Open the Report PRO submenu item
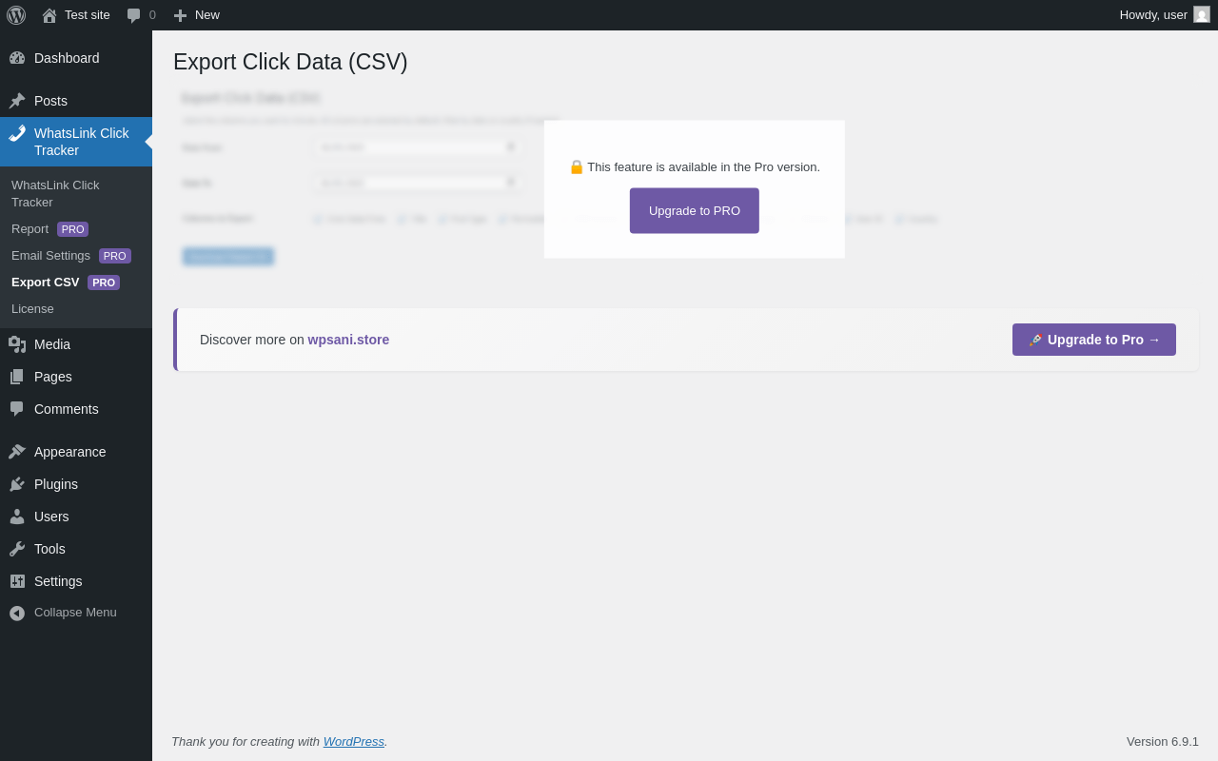Screen dimensions: 1218x761 point(76,229)
